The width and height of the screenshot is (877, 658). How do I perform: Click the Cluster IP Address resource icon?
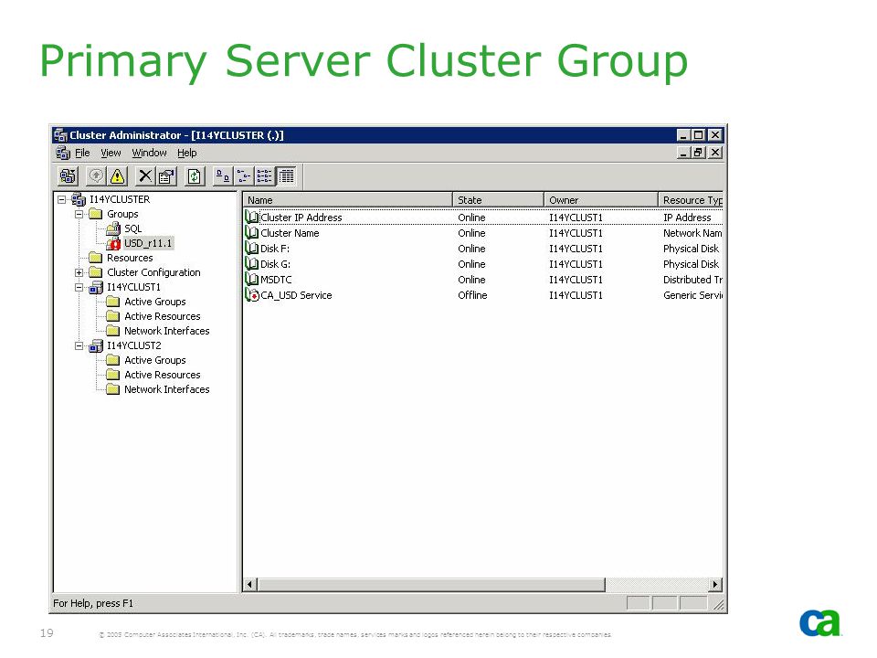[x=252, y=218]
